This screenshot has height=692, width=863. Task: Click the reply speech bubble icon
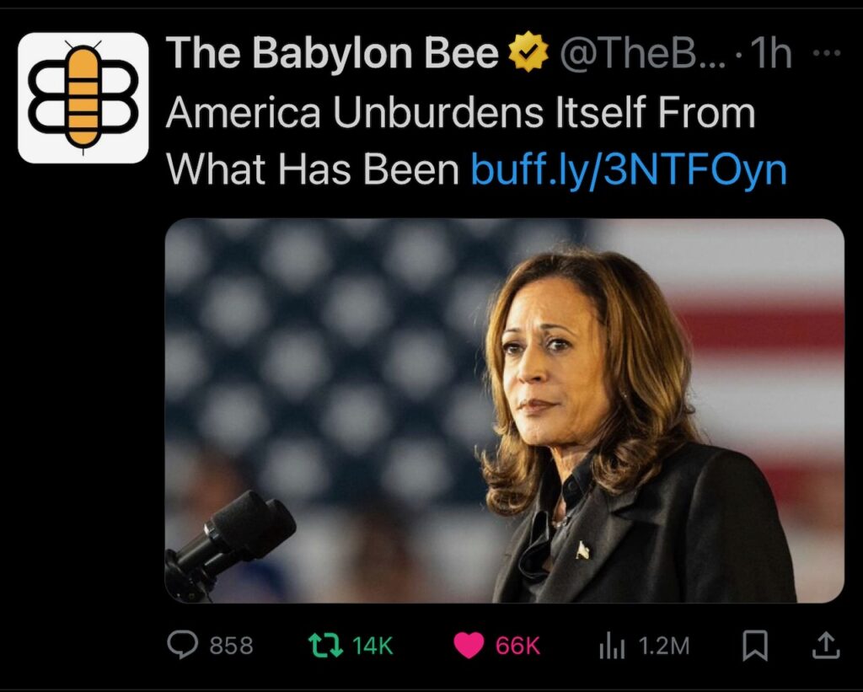point(182,645)
